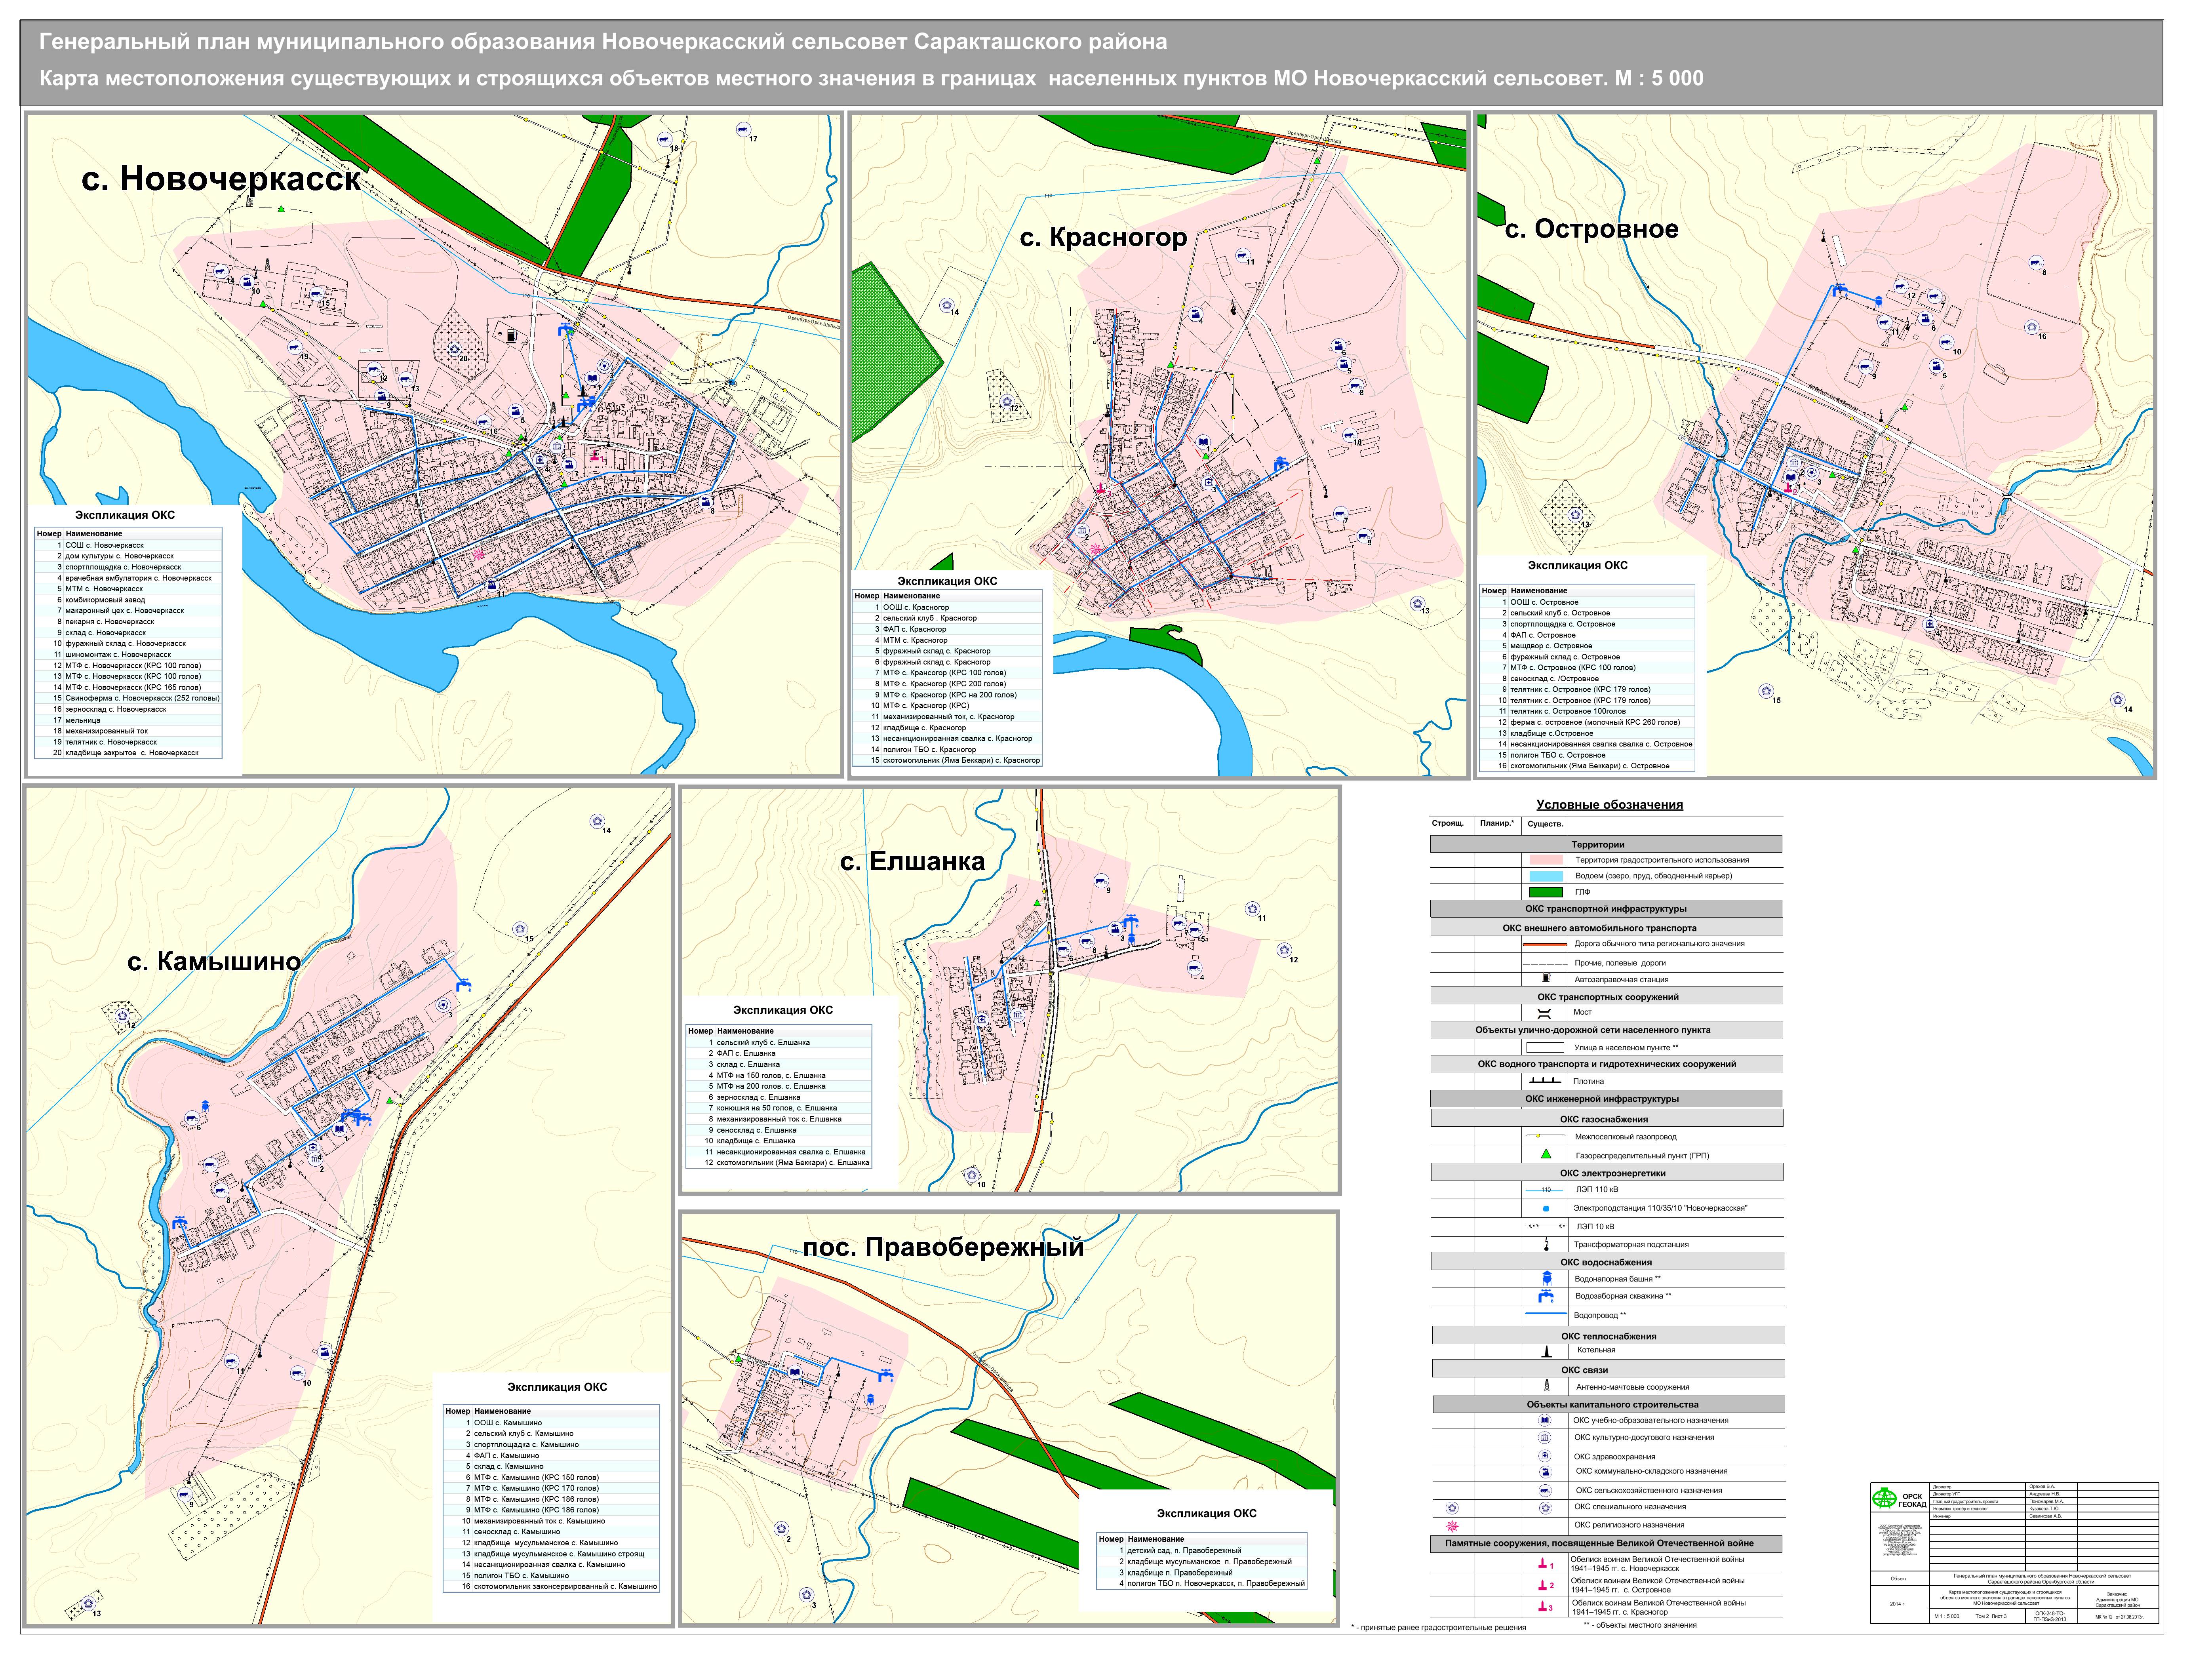Click the healthcare ОКС cross icon

[x=1545, y=1456]
